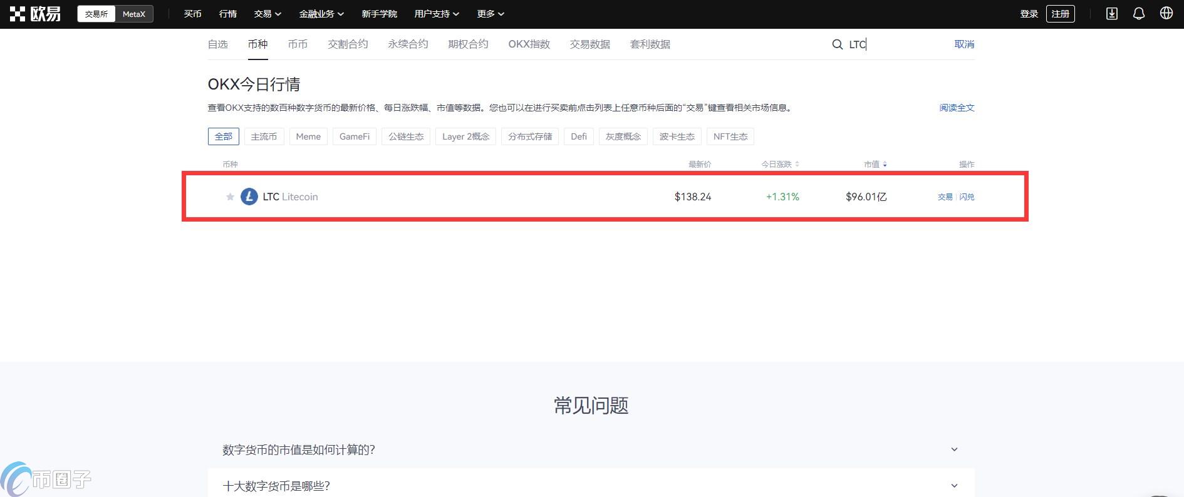Filter by 主流币
Image resolution: width=1184 pixels, height=497 pixels.
(x=264, y=136)
